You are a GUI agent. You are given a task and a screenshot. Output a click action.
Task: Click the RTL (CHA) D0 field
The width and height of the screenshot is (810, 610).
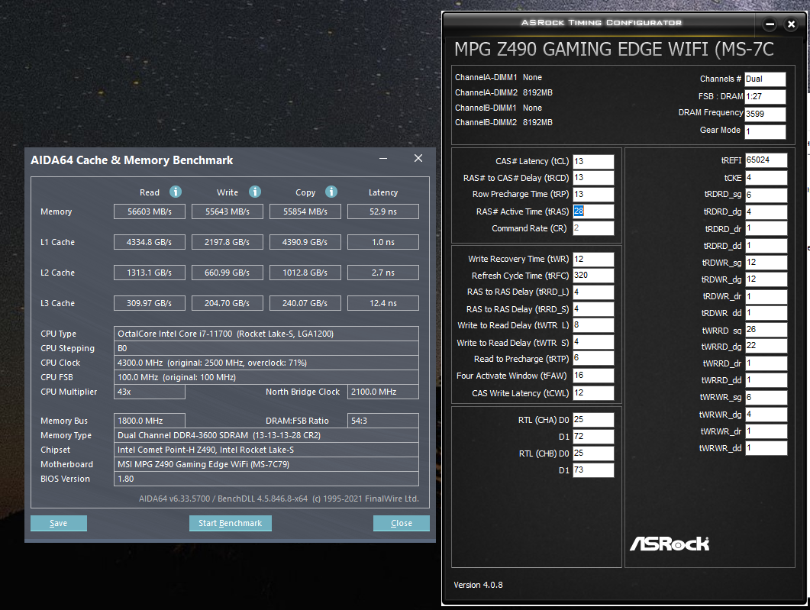coord(593,420)
